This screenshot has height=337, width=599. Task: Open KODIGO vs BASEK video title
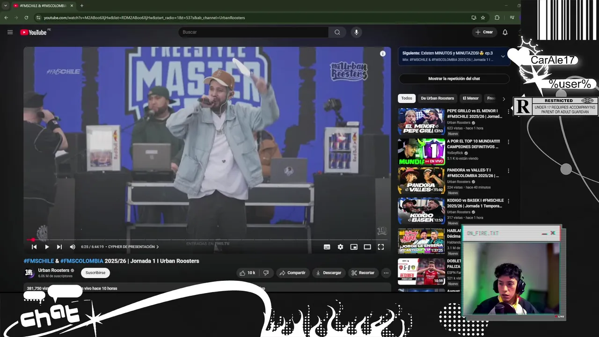(475, 203)
